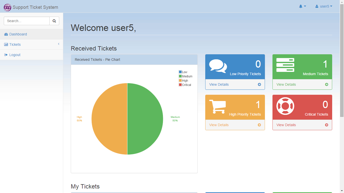Click the vertical scrollbar thumb
The height and width of the screenshot is (193, 344).
click(342, 61)
